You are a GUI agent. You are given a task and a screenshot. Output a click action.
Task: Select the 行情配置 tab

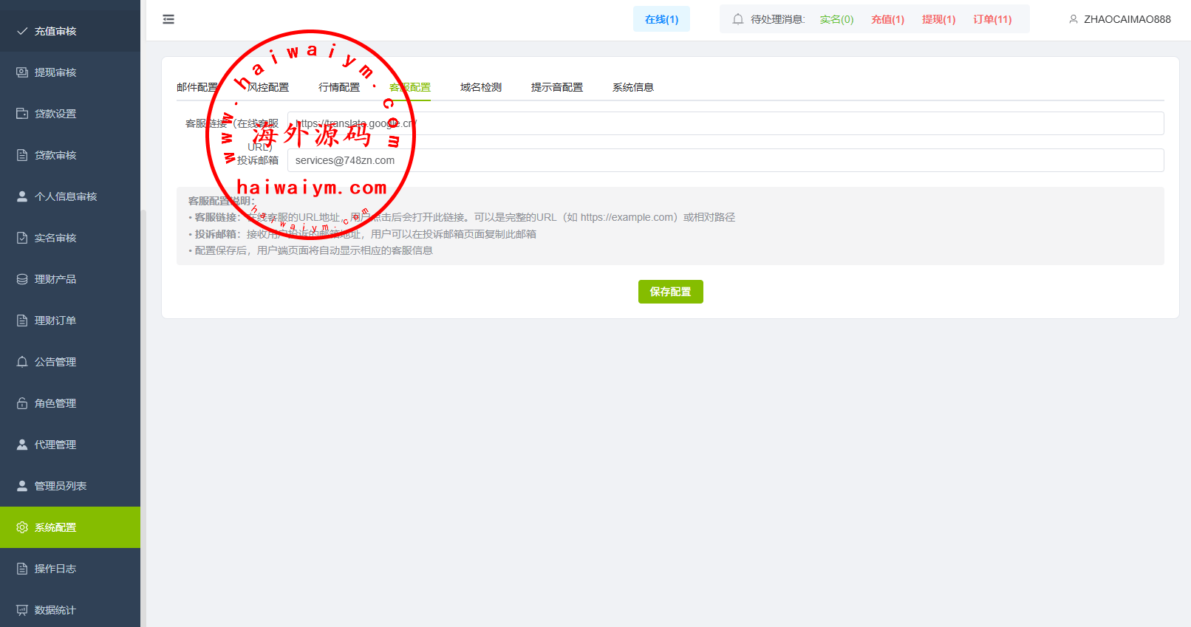tap(339, 87)
